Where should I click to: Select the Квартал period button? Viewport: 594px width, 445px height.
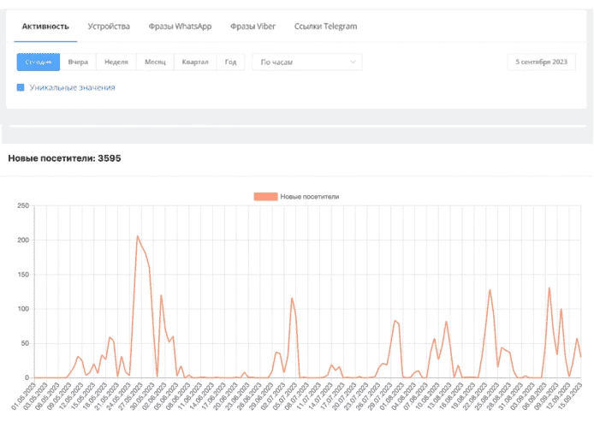[195, 62]
